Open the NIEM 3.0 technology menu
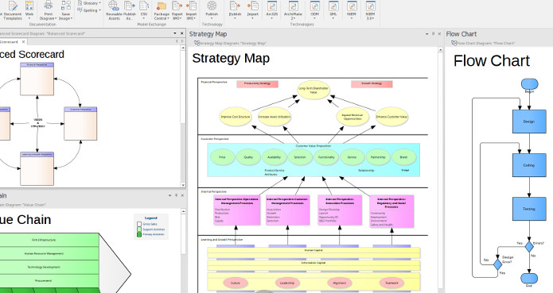The image size is (553, 293). 370,10
